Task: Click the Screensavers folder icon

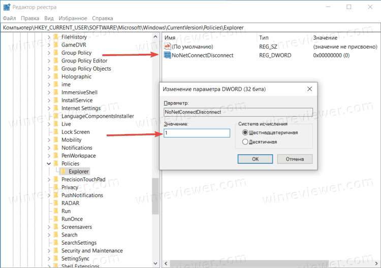Action: coord(56,227)
